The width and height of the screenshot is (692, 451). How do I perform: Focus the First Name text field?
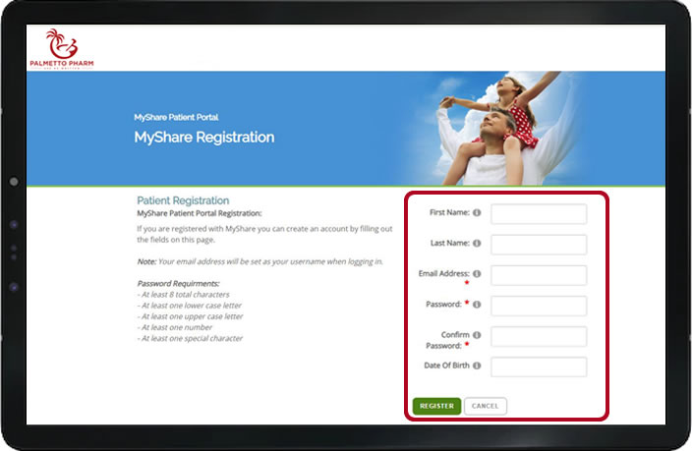[538, 214]
